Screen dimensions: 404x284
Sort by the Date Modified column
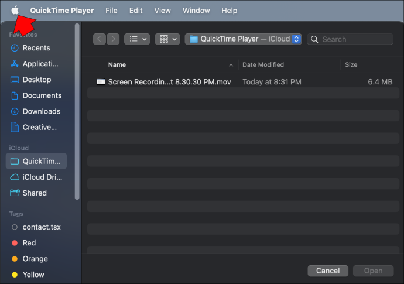(263, 64)
